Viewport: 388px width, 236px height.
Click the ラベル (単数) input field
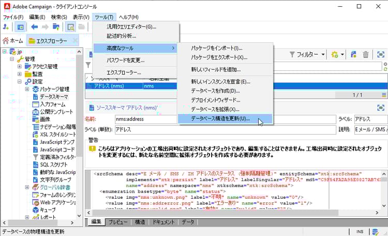(226, 130)
